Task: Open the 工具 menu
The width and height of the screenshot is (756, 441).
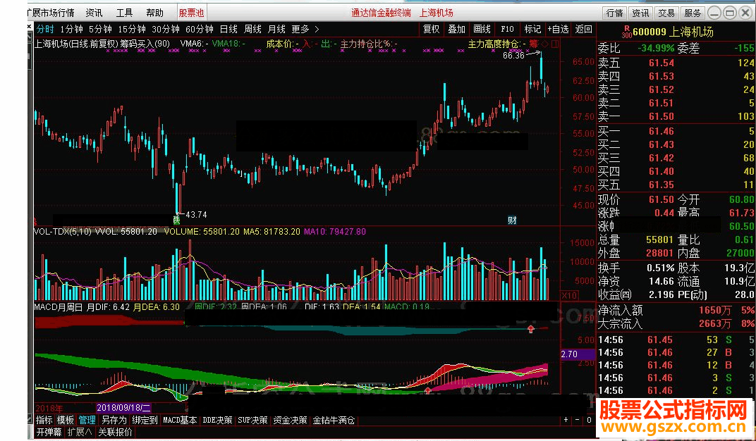Action: click(x=124, y=13)
